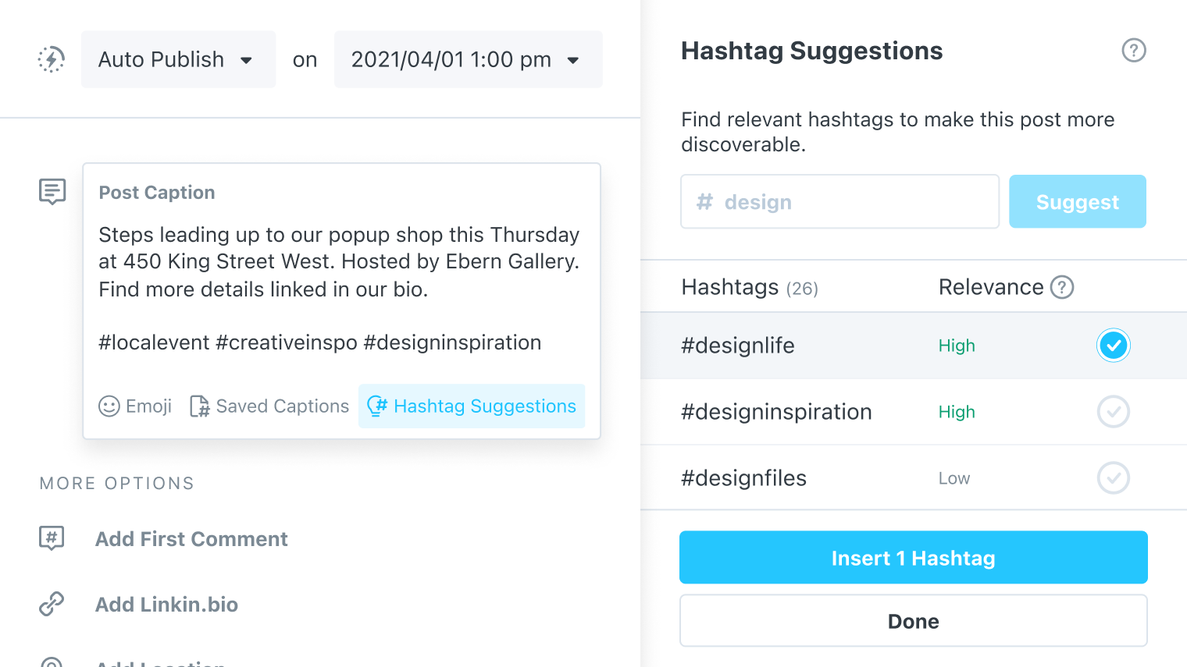Open the Hashtag Suggestions tab in caption box
Screen dimensions: 1187x667
click(x=472, y=406)
